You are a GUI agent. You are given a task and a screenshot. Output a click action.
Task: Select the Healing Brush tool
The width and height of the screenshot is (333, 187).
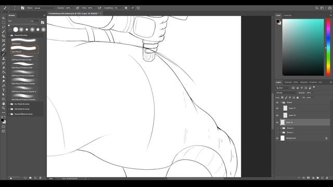4,49
